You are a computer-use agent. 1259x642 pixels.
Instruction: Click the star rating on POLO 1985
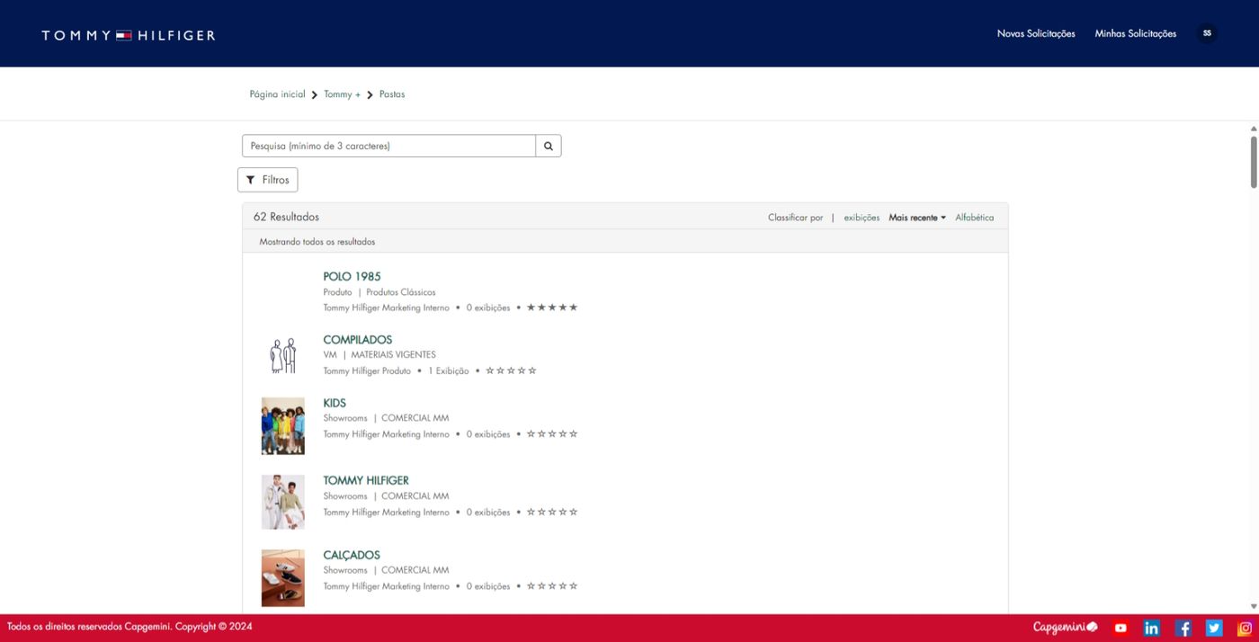point(552,308)
